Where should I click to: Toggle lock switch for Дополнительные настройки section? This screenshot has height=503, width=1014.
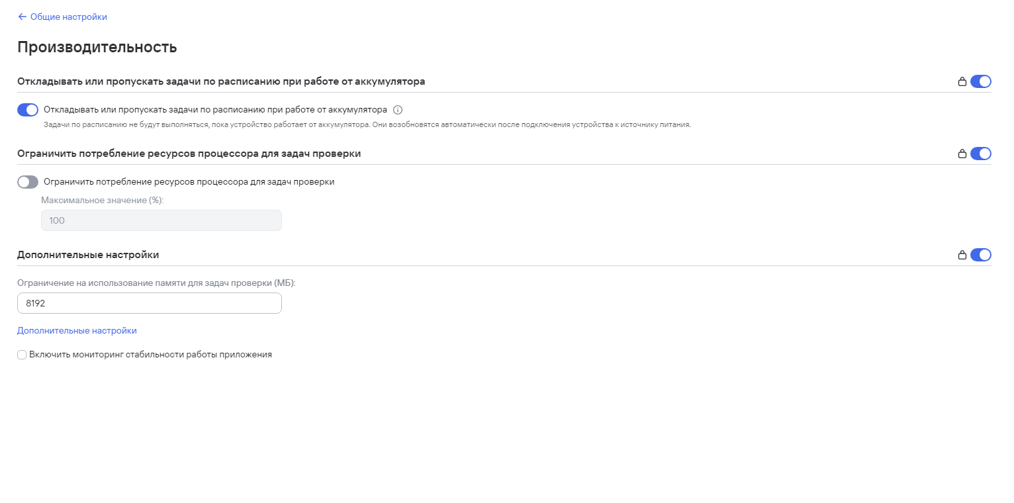pos(981,255)
